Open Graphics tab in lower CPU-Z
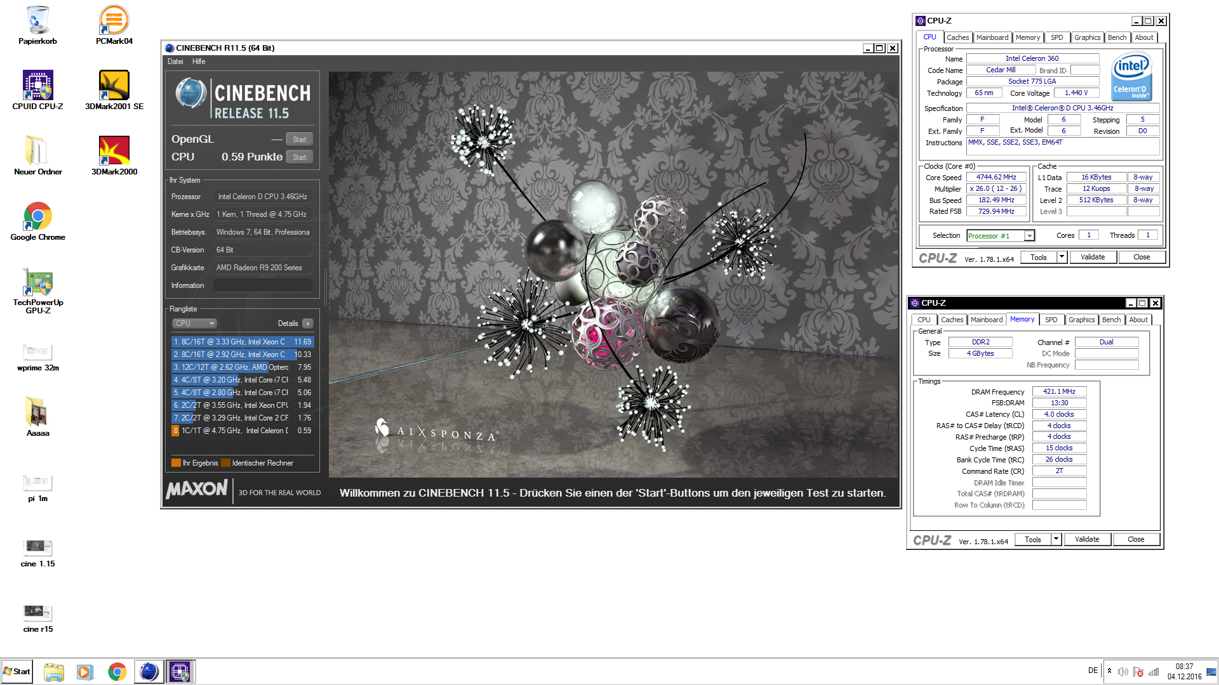The height and width of the screenshot is (685, 1219). [x=1081, y=320]
